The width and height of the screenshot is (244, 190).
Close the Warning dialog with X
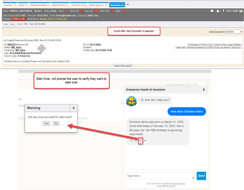tap(74, 108)
